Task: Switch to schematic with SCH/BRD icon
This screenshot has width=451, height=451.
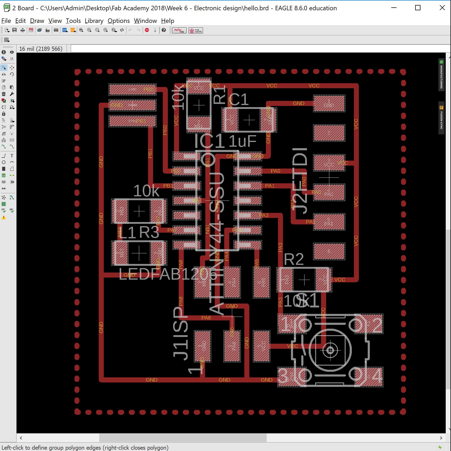Action: coord(31,30)
